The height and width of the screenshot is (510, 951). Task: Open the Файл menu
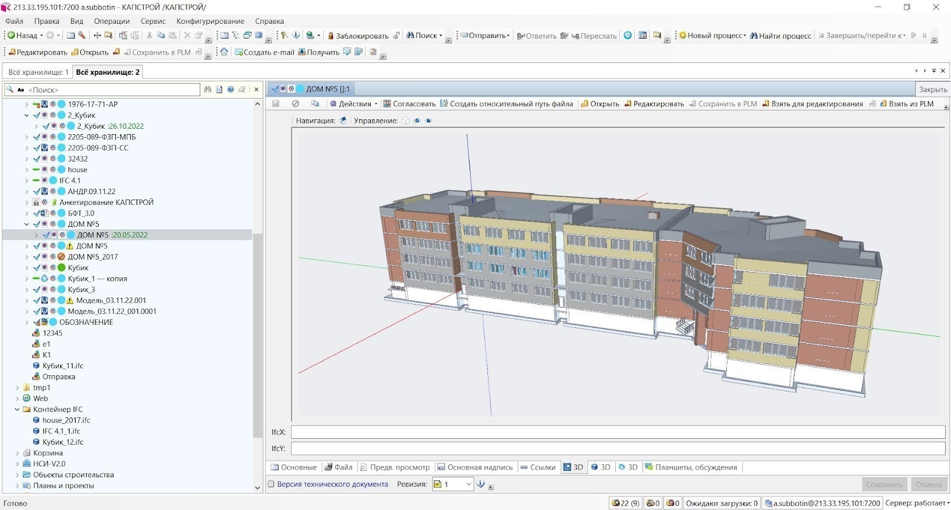pos(14,21)
